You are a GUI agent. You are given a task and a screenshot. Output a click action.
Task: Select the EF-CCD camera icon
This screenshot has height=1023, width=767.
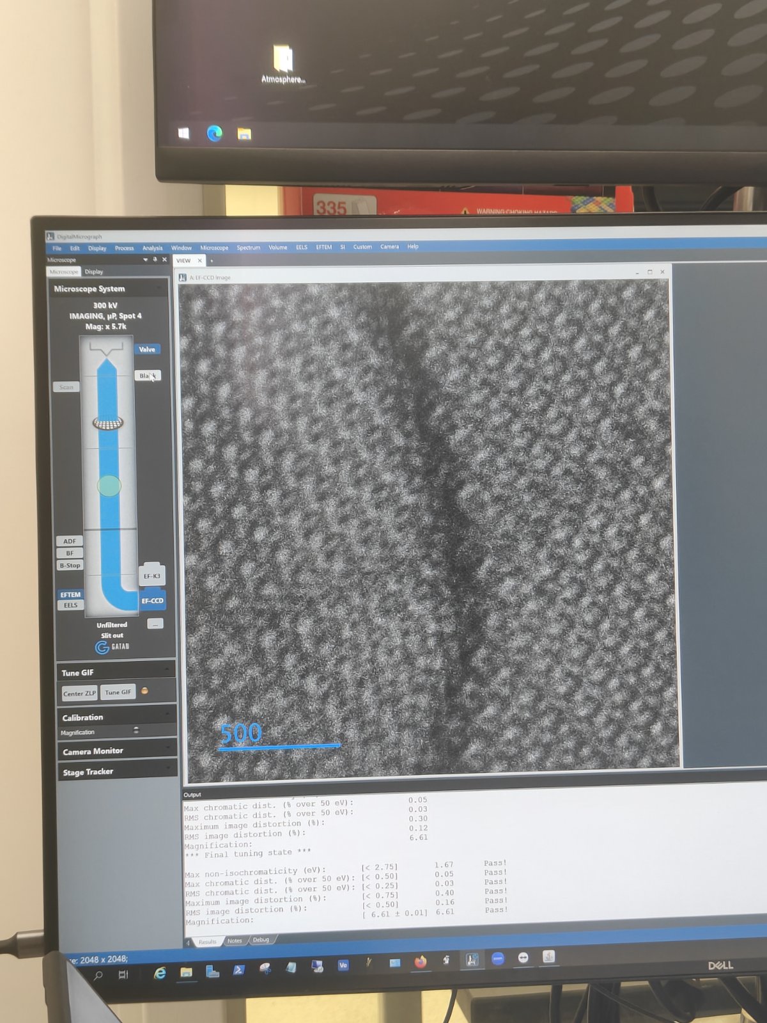click(x=152, y=601)
